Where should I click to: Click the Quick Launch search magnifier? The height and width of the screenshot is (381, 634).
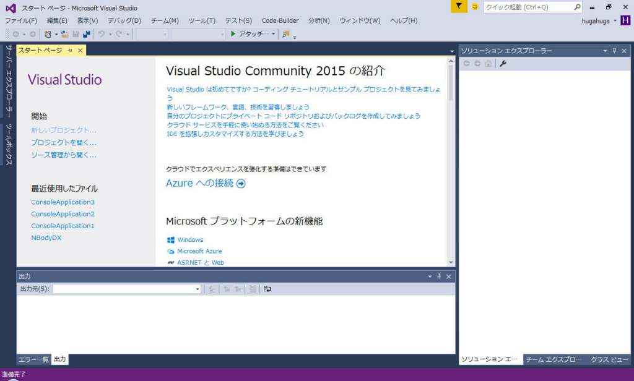[577, 7]
